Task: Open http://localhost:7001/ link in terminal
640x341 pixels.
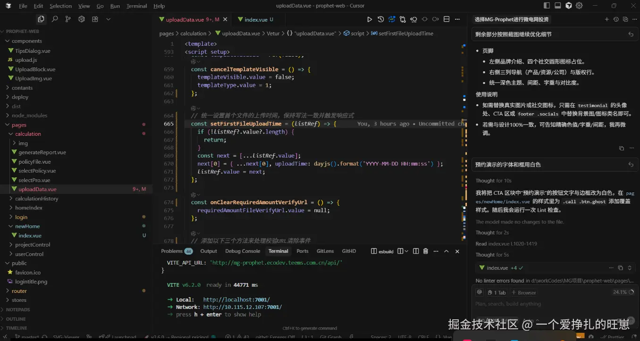Action: pyautogui.click(x=236, y=299)
